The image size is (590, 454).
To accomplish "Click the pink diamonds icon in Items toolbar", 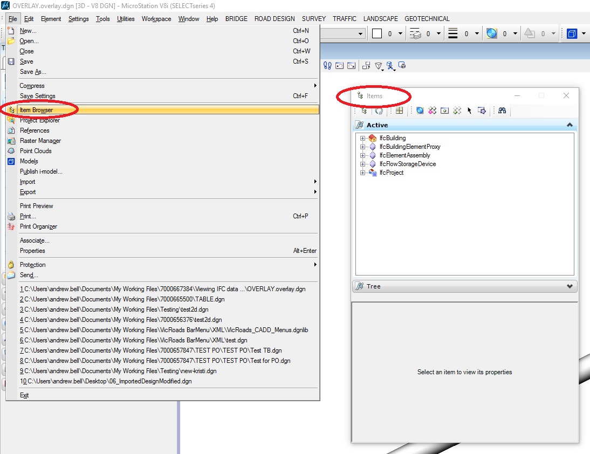I will tap(433, 111).
